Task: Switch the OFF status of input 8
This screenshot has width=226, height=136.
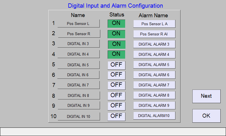Action: [x=116, y=96]
